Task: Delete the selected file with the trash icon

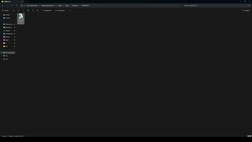Action: (37, 11)
